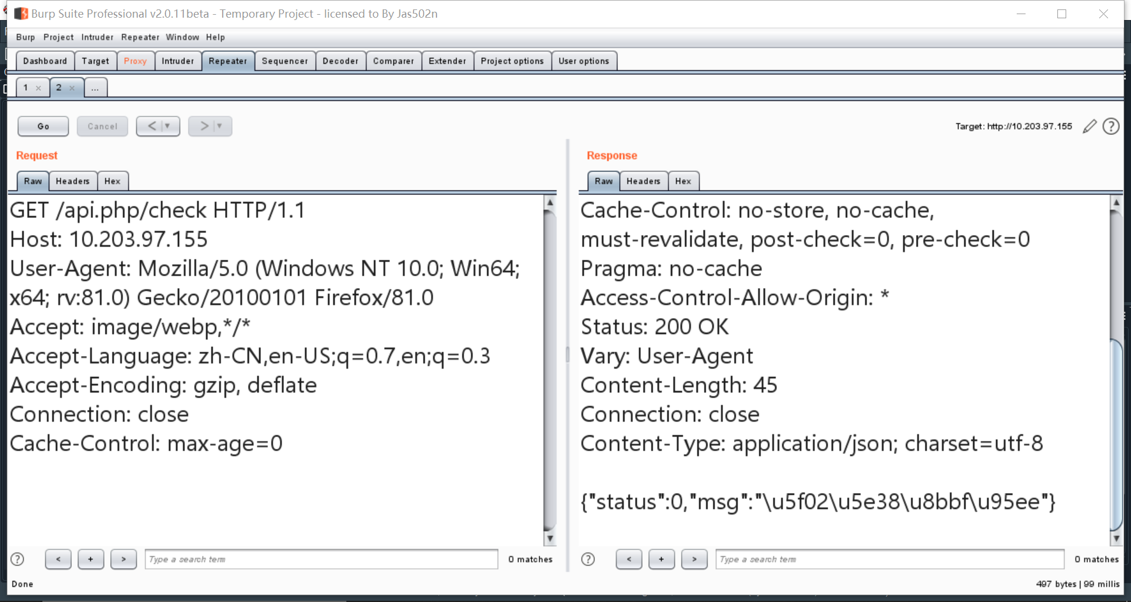This screenshot has width=1131, height=602.
Task: Open new Repeater tab with the ... tab
Action: pos(95,88)
